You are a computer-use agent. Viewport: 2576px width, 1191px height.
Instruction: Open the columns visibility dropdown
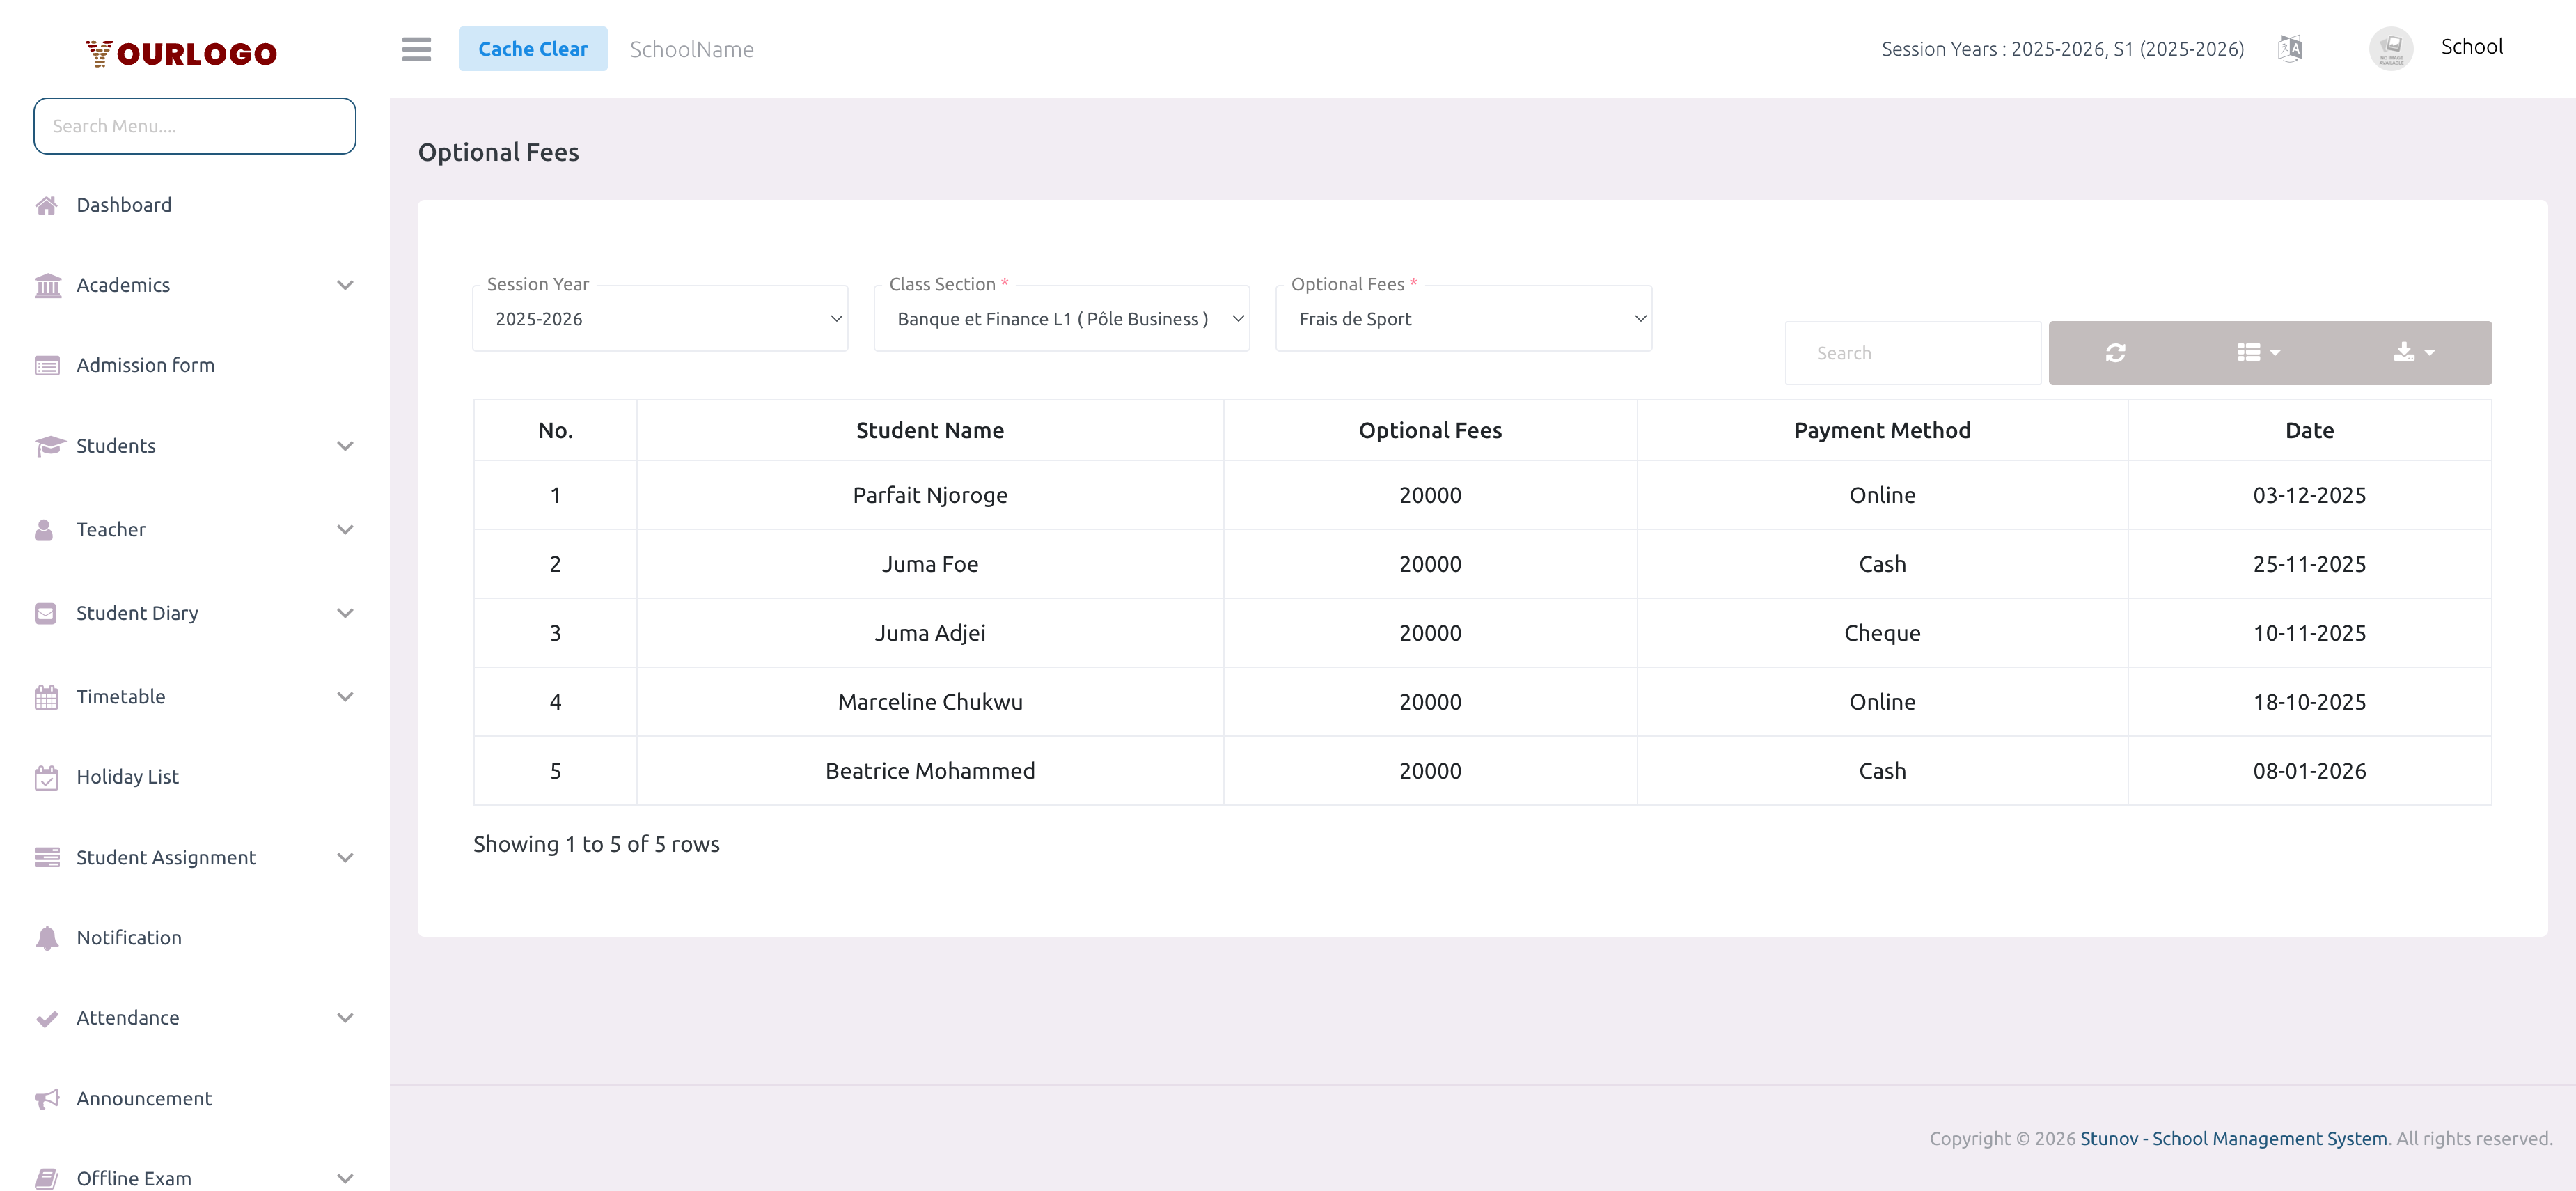(x=2257, y=352)
